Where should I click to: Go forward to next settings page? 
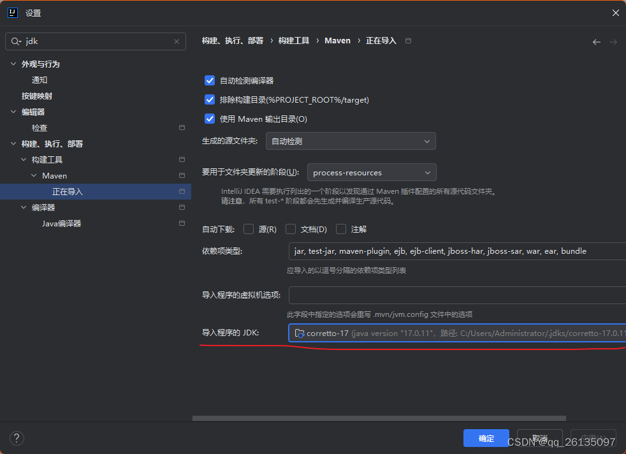tap(613, 42)
